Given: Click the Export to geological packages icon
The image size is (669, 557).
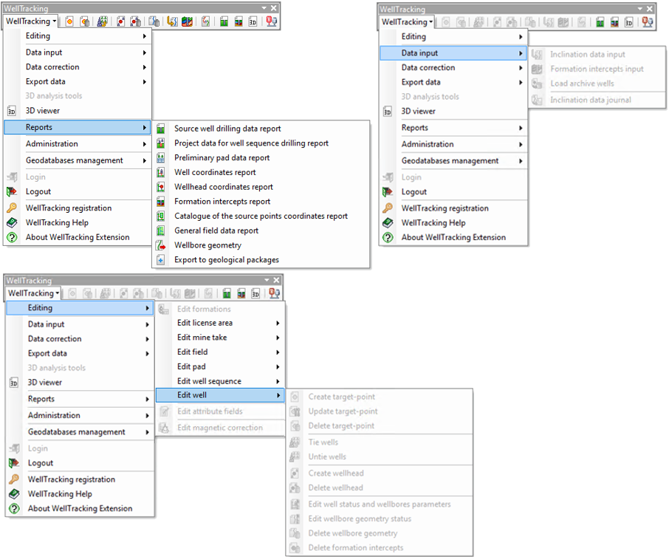Looking at the screenshot, I should click(x=160, y=260).
